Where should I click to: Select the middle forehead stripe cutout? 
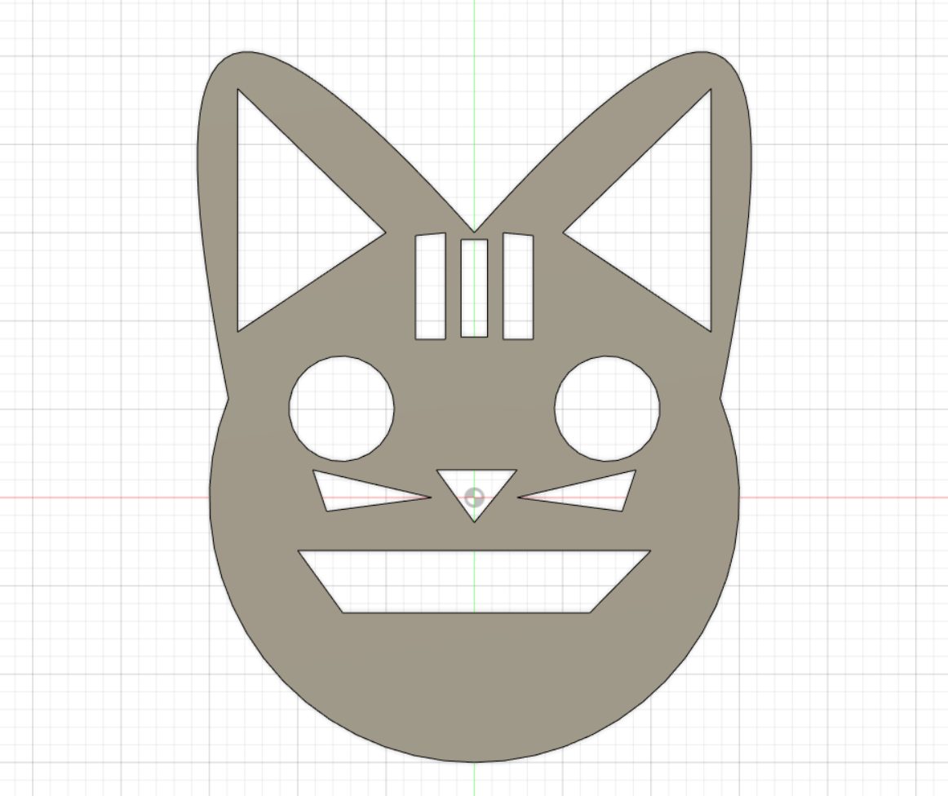474,288
